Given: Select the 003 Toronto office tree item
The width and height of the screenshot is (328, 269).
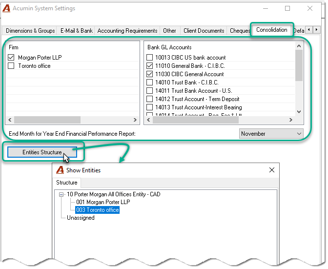Looking at the screenshot, I should click(98, 210).
